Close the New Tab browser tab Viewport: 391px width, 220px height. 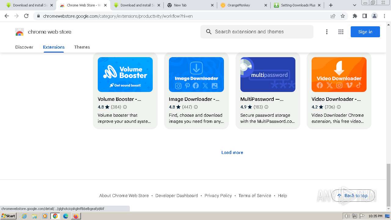tap(212, 5)
